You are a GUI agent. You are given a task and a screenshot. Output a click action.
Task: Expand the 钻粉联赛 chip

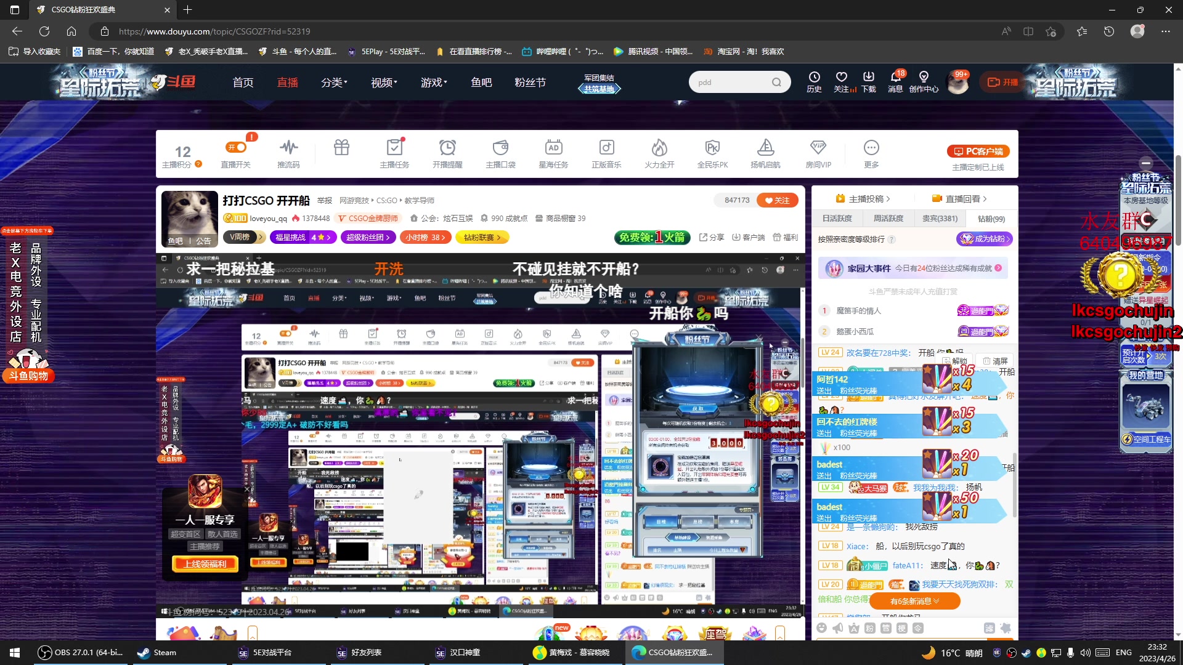[x=482, y=237]
